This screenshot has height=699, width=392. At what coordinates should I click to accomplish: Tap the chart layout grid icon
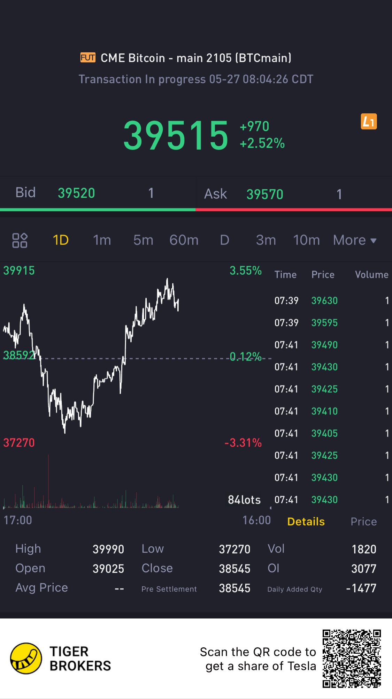point(20,240)
